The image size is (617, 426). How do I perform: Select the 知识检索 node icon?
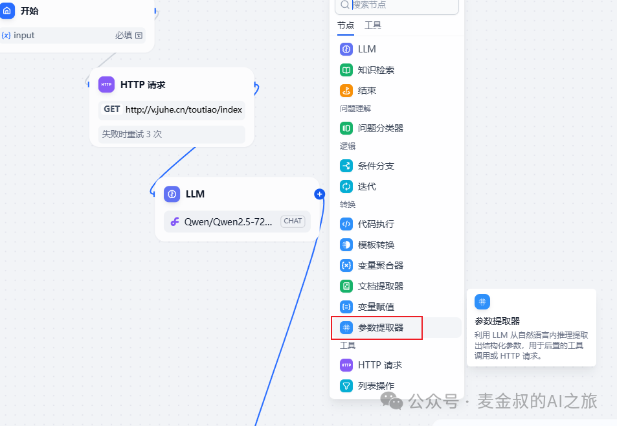tap(346, 70)
